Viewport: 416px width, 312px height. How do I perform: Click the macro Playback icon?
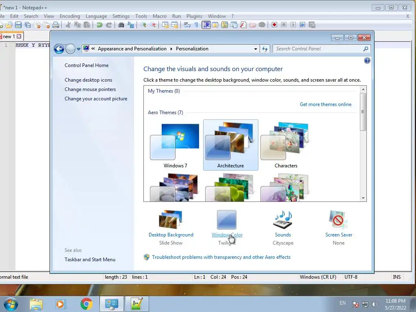point(293,25)
